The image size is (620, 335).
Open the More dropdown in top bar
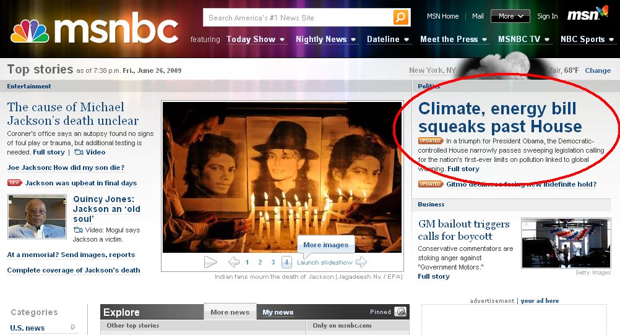point(510,16)
